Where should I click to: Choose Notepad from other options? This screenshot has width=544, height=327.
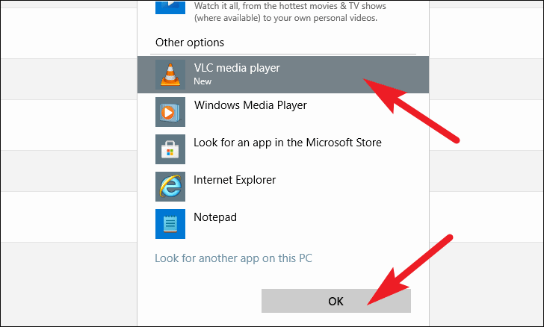click(283, 224)
